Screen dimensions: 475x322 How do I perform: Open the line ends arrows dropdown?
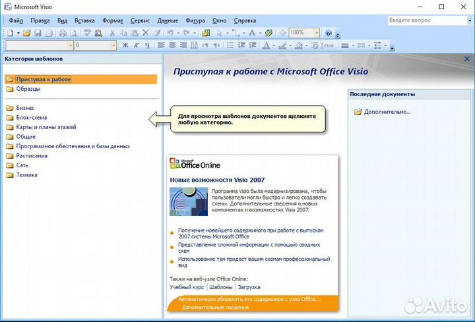point(386,45)
